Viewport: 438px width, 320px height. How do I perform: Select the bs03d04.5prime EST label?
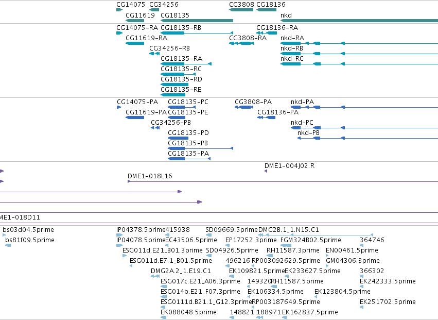tap(28, 230)
